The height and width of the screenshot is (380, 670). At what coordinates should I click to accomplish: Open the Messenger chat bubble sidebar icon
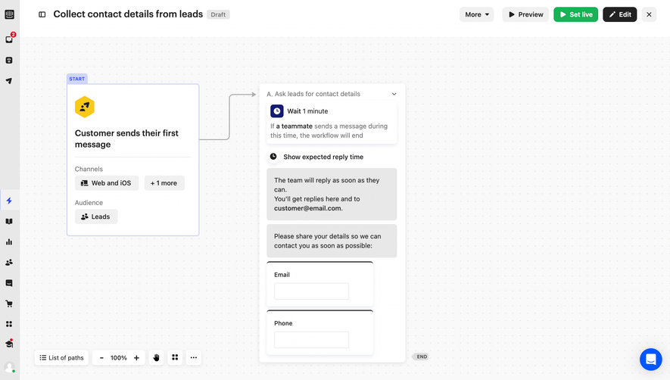tap(9, 283)
